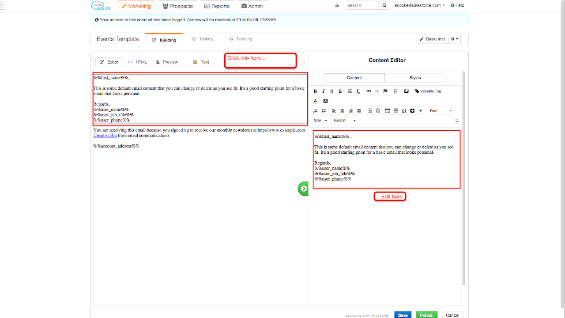Center align the text

coord(343,111)
